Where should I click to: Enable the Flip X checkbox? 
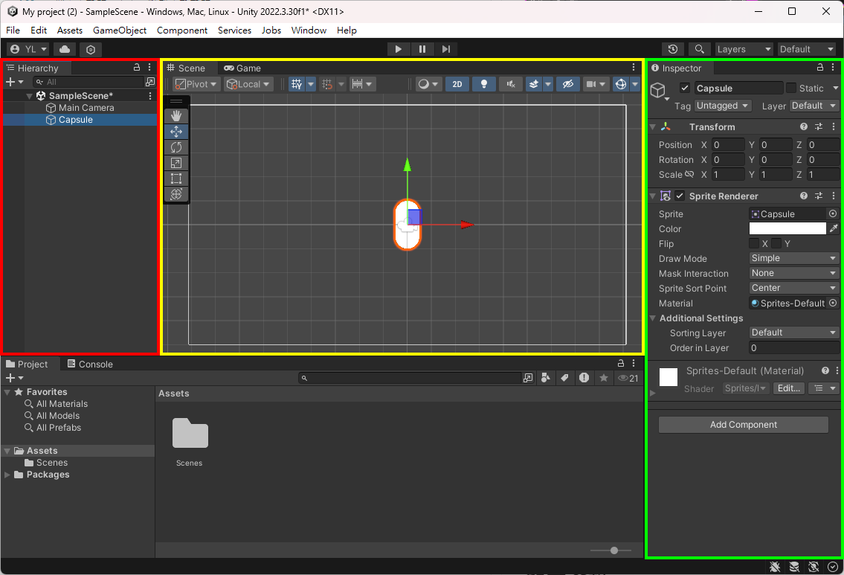point(754,244)
